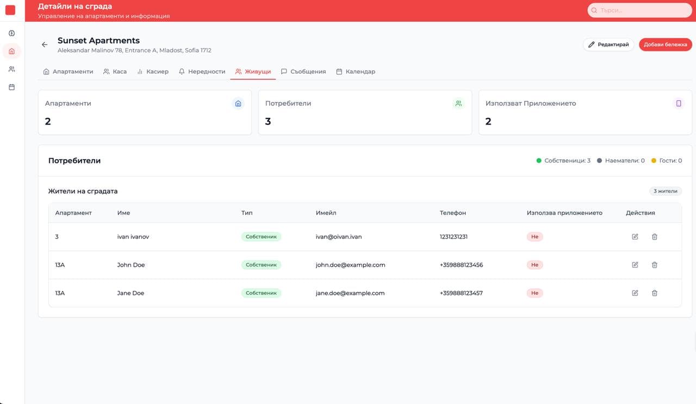Click the Собственик badge for ivan ivanov

(x=261, y=237)
